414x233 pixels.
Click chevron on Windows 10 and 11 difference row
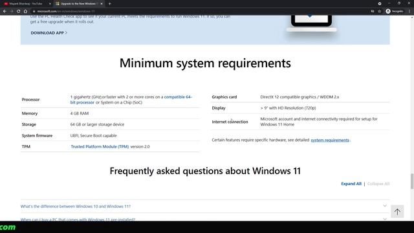pyautogui.click(x=385, y=206)
